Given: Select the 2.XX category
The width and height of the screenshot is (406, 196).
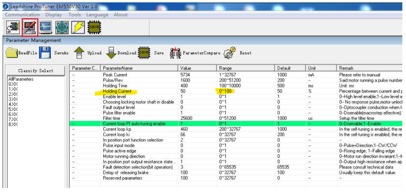Looking at the screenshot, I should [13, 94].
